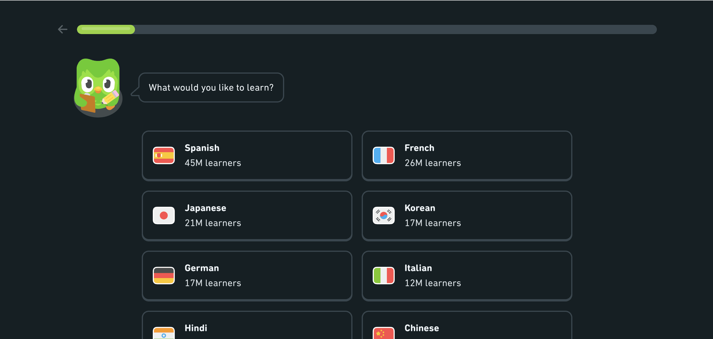Click the green progress bar
The width and height of the screenshot is (713, 339).
pos(106,29)
